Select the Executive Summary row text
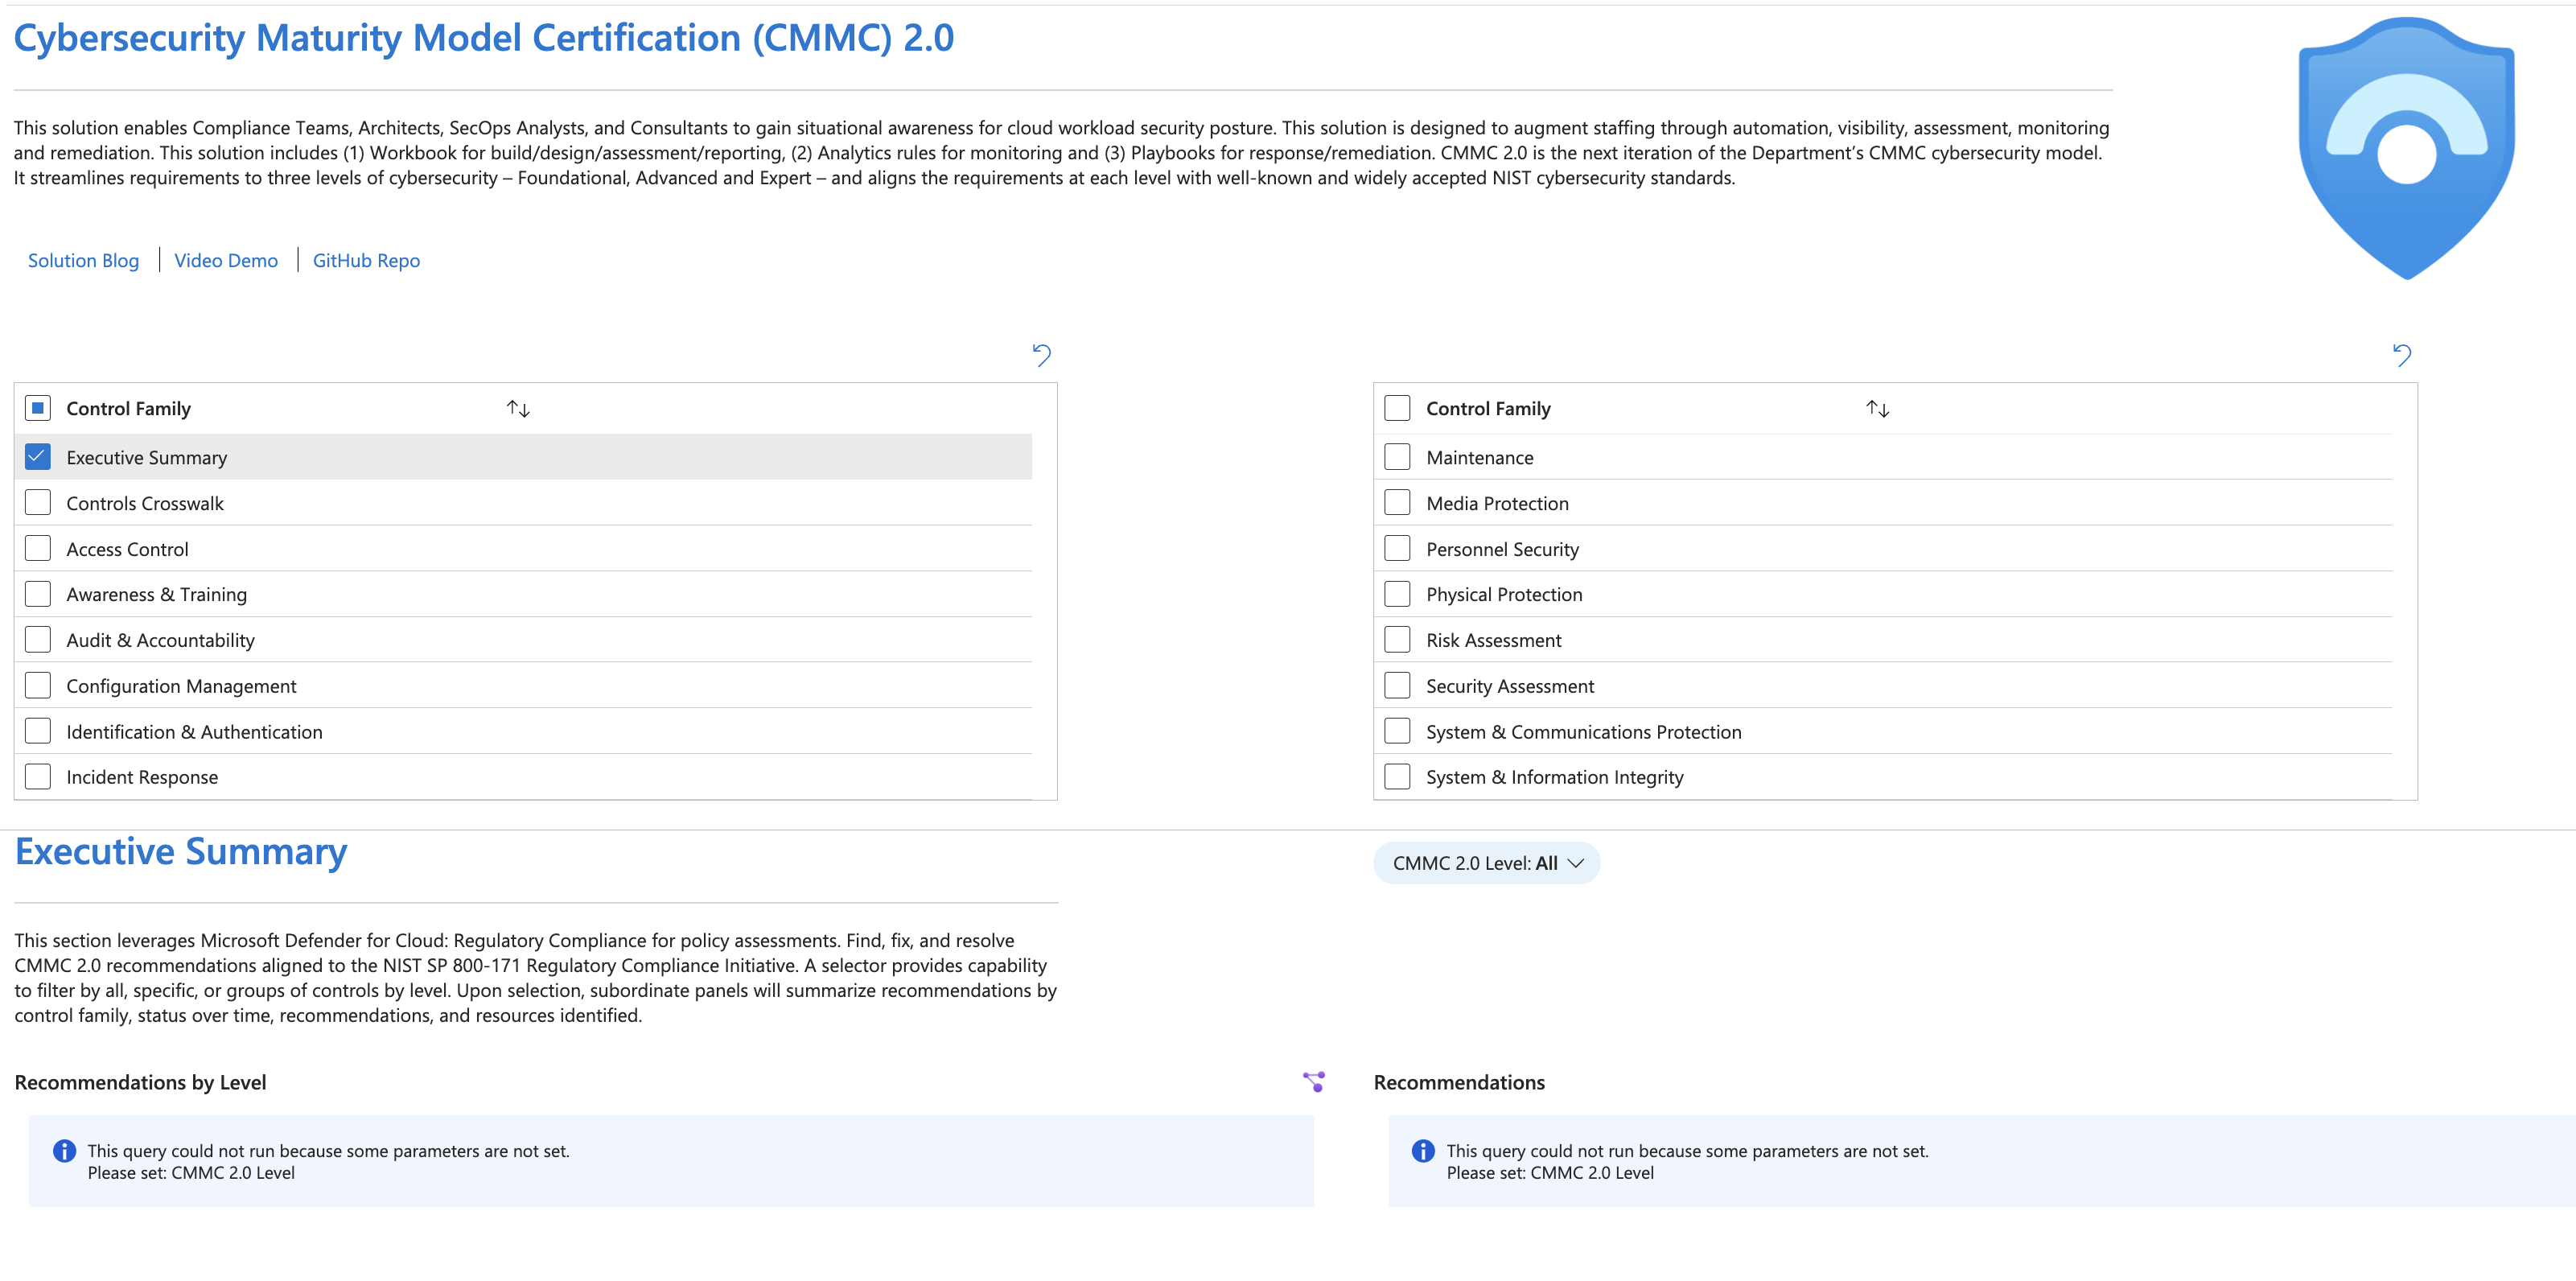Image resolution: width=2576 pixels, height=1281 pixels. [x=147, y=458]
